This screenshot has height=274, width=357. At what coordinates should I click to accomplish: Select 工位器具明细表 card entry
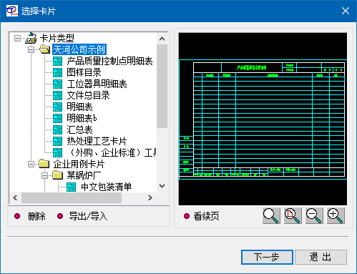pos(97,84)
